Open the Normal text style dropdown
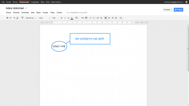This screenshot has width=189, height=106. [x=31, y=18]
